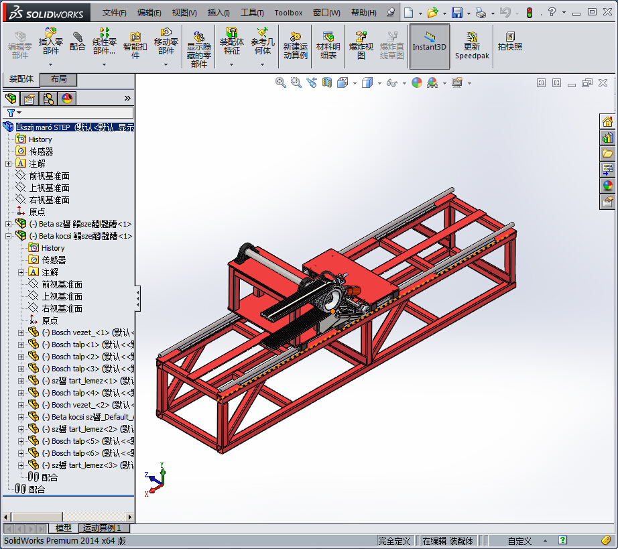Click the New document icon
The image size is (618, 549).
(408, 13)
